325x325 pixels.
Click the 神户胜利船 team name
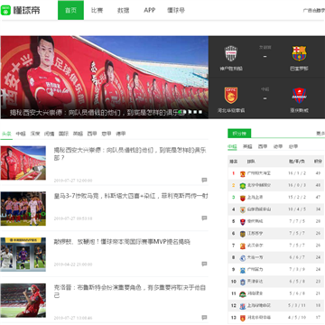coord(231,69)
